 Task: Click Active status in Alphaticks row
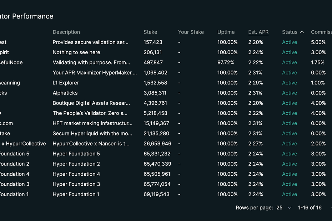pyautogui.click(x=290, y=93)
